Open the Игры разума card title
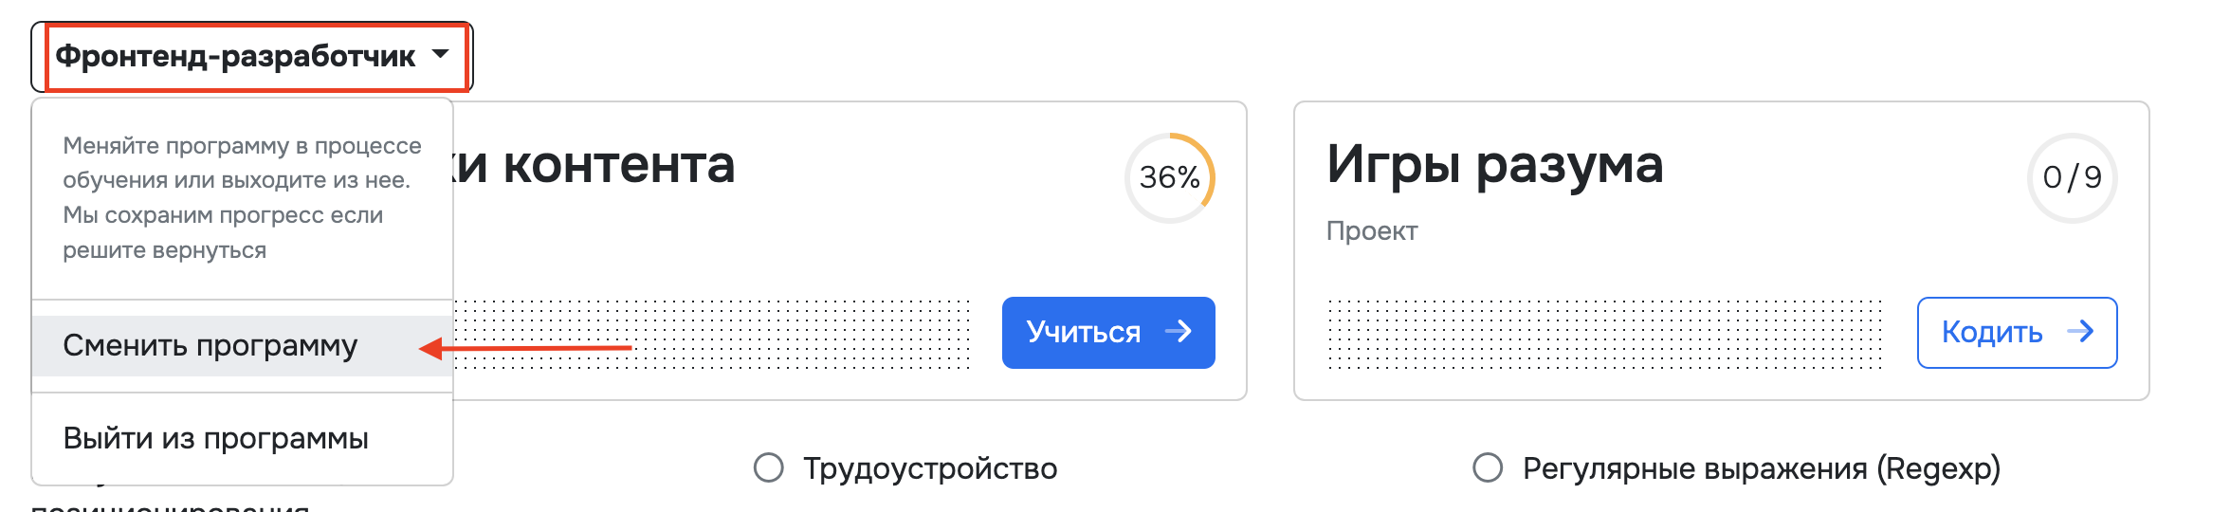This screenshot has height=512, width=2230. coord(1494,165)
